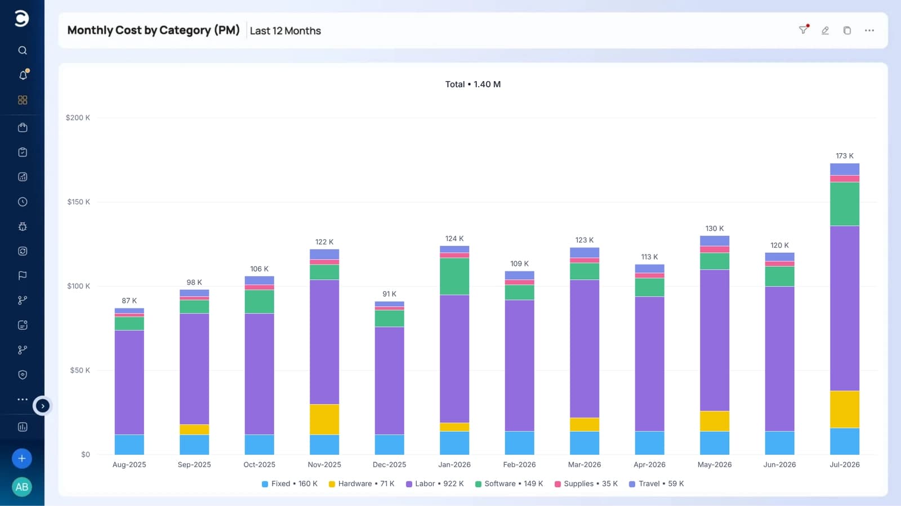This screenshot has width=901, height=506.
Task: Open the shield icon in the sidebar
Action: click(23, 374)
